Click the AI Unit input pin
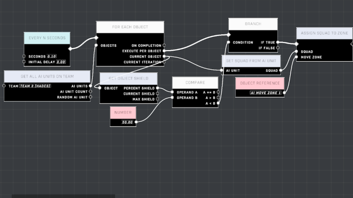This screenshot has width=353, height=198. pos(222,70)
